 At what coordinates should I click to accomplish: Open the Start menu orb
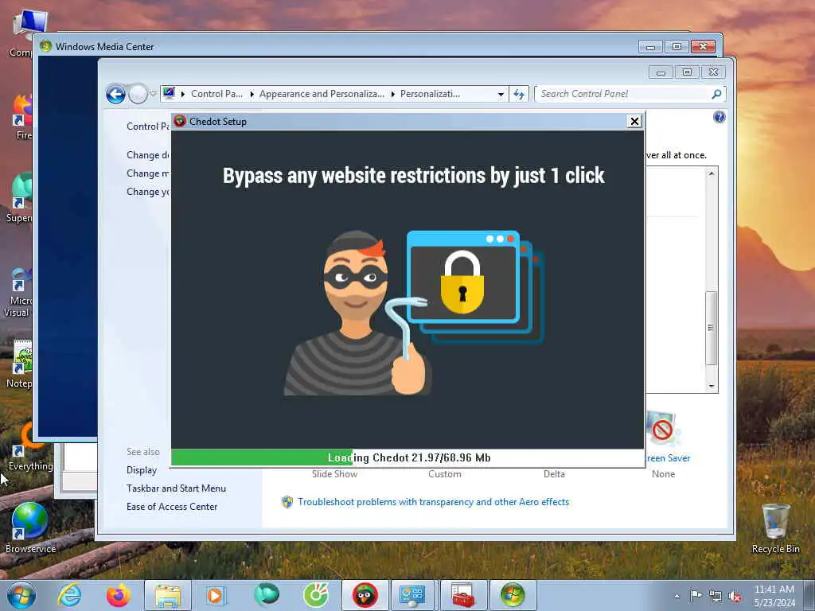click(21, 595)
